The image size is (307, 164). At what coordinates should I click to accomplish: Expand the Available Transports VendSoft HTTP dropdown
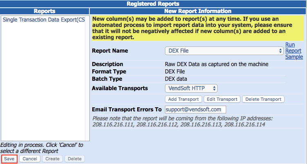(x=191, y=88)
